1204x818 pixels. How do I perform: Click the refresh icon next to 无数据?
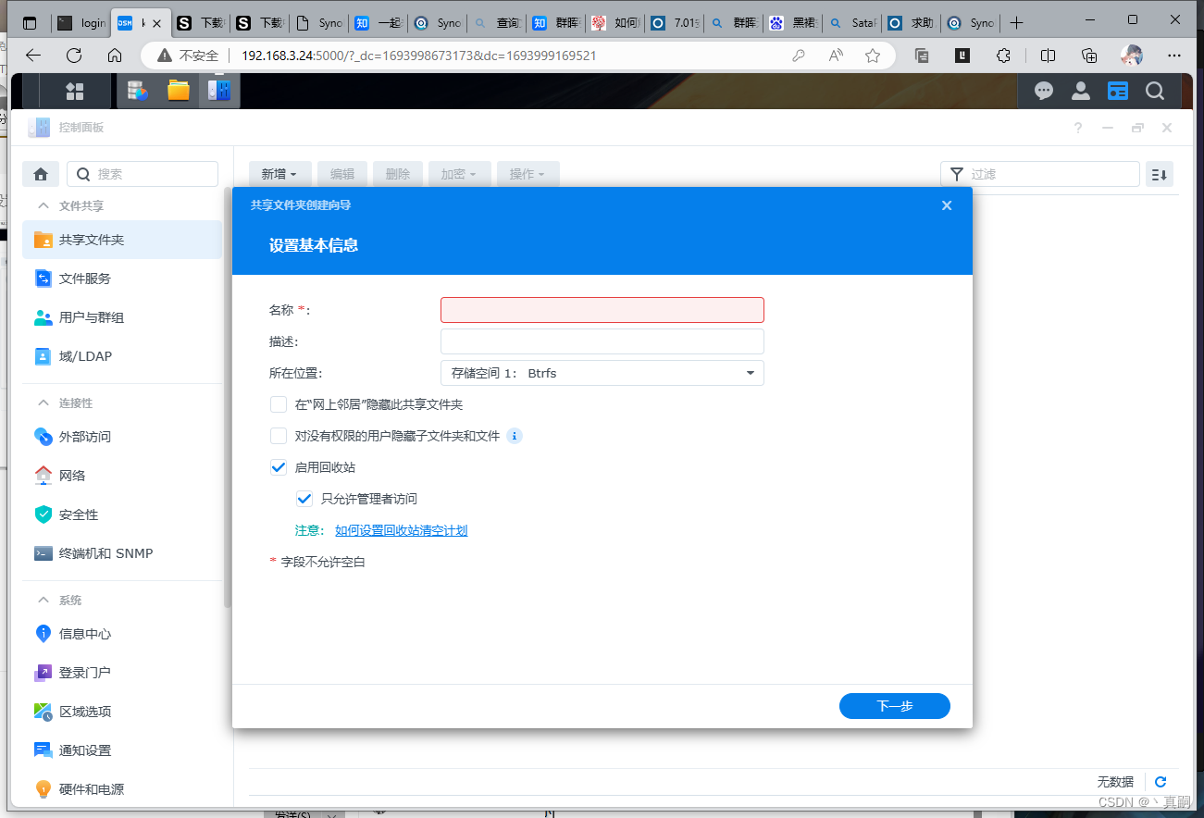1161,782
